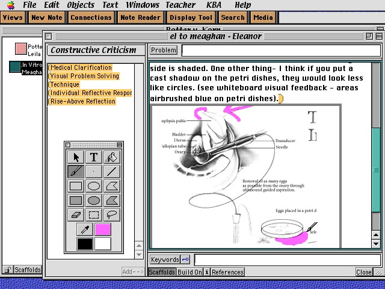Click the key icon beside Keywords
This screenshot has height=289, width=385.
(185, 259)
